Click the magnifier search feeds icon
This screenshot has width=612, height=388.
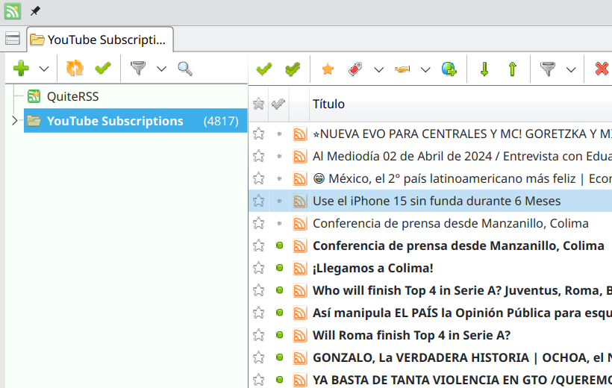coord(185,69)
